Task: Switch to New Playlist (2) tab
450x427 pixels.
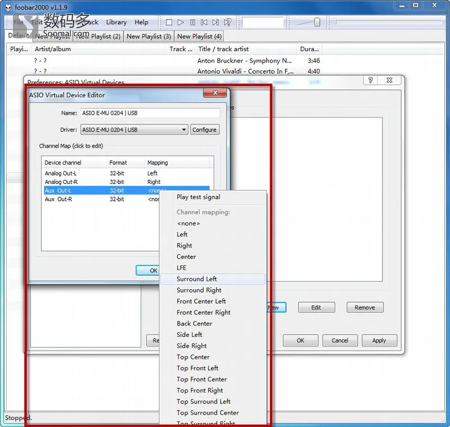Action: point(98,37)
